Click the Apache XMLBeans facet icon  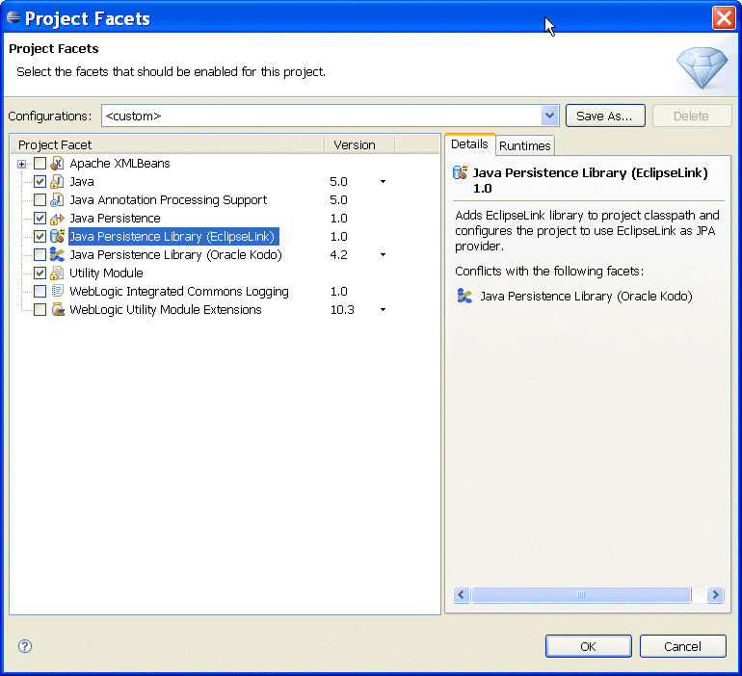click(x=57, y=163)
